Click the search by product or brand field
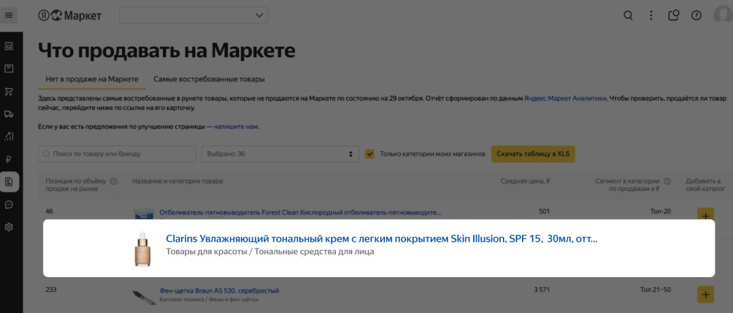Viewport: 733px width, 313px height. coord(117,154)
